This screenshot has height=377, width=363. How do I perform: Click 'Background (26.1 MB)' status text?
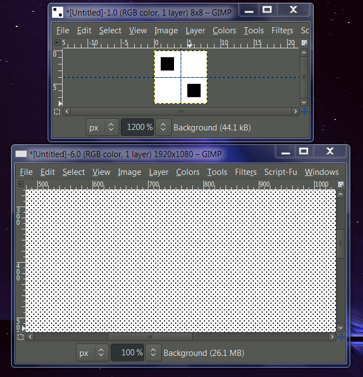point(204,353)
